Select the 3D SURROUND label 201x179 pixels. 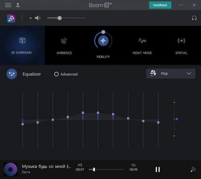21,52
